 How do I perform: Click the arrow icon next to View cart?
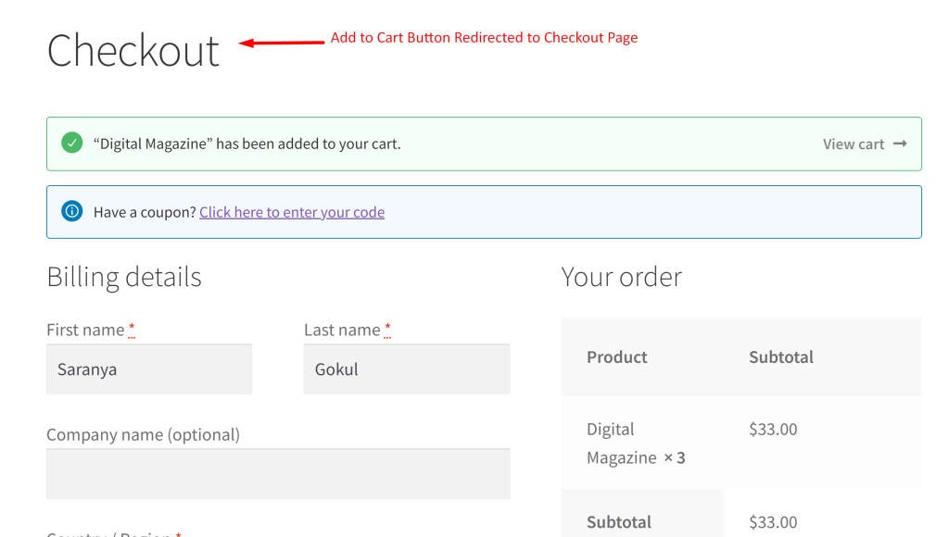898,144
